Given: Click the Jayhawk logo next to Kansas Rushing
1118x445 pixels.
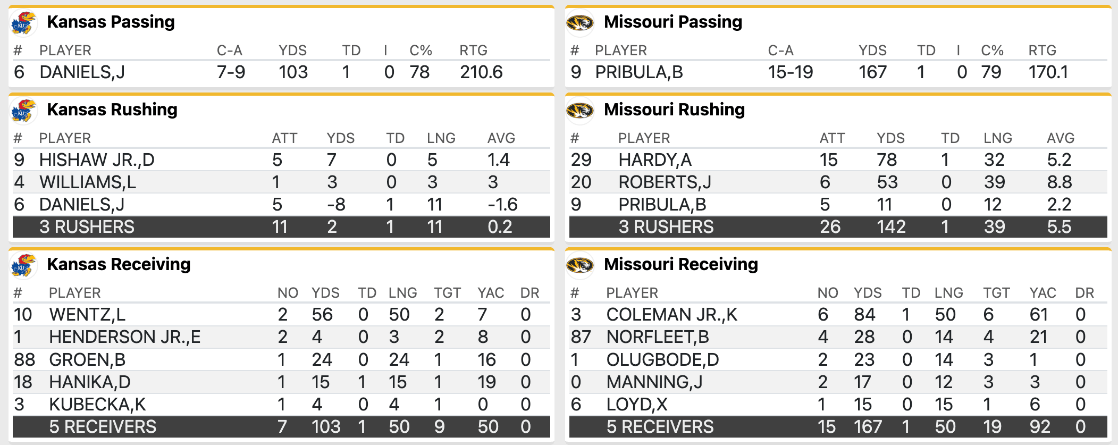Looking at the screenshot, I should (23, 111).
